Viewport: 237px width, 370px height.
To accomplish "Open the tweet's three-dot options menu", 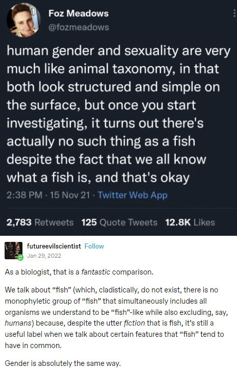I will tap(234, 13).
